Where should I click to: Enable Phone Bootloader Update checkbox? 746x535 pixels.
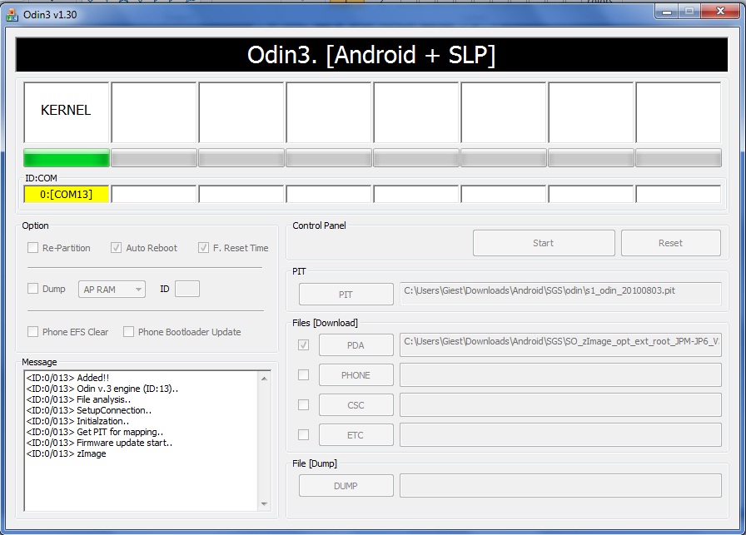coord(128,332)
